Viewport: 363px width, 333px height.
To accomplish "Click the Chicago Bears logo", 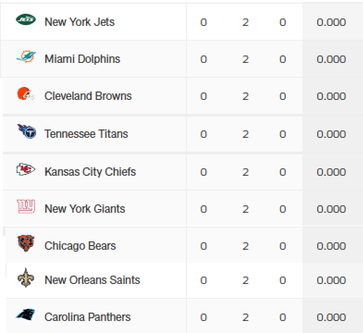I will (26, 243).
